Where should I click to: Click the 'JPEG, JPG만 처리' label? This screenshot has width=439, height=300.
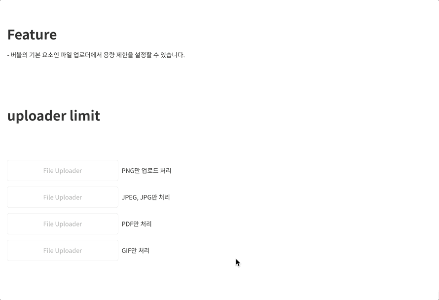(x=146, y=197)
